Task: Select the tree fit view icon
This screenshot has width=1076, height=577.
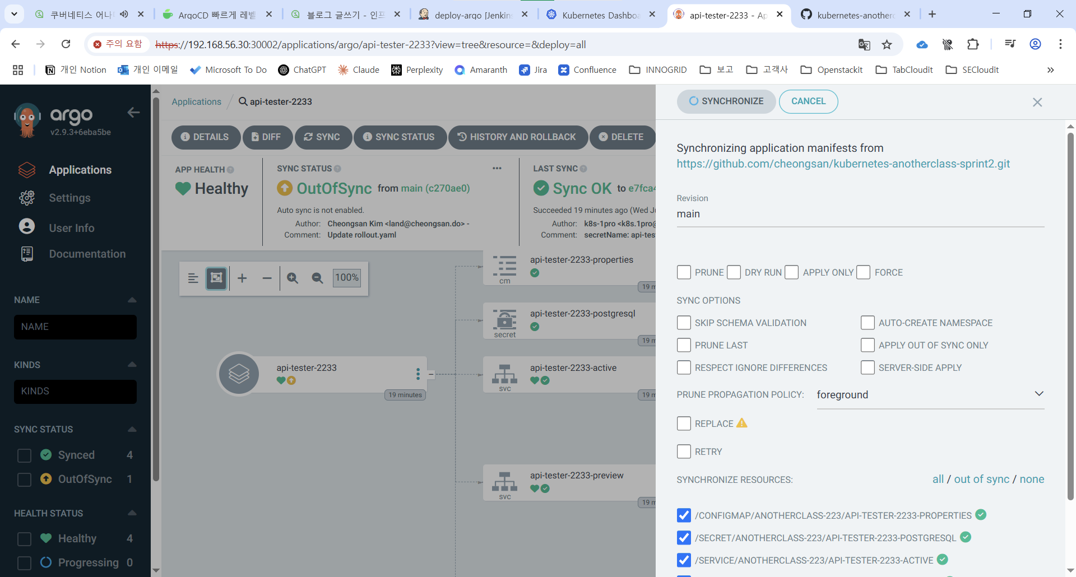Action: (216, 278)
